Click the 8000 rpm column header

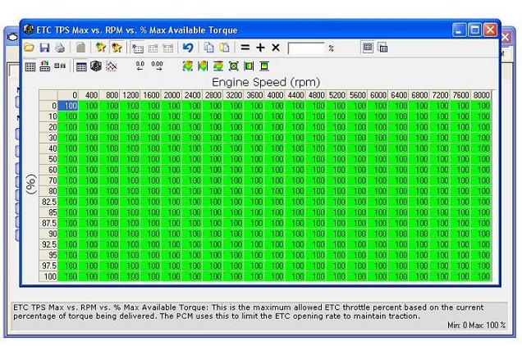coord(482,95)
